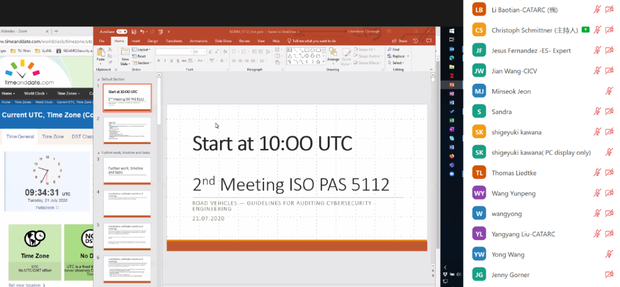Open the Time Zone tab on webpage
This screenshot has width=620, height=287.
point(53,137)
